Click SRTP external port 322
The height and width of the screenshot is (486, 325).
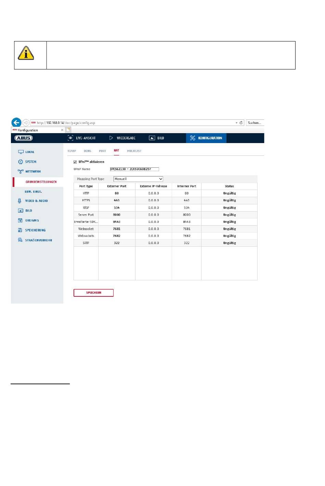[117, 243]
